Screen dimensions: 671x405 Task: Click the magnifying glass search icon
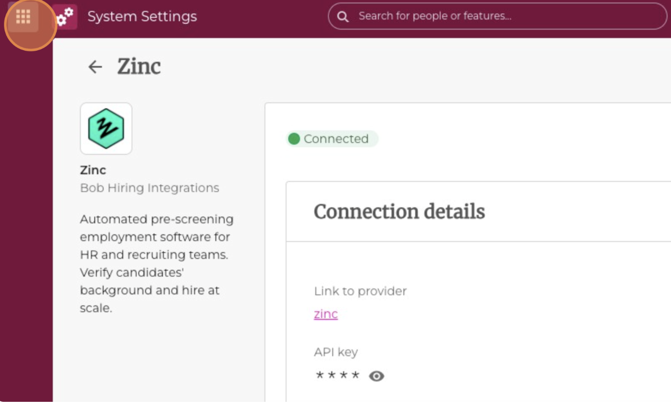343,16
